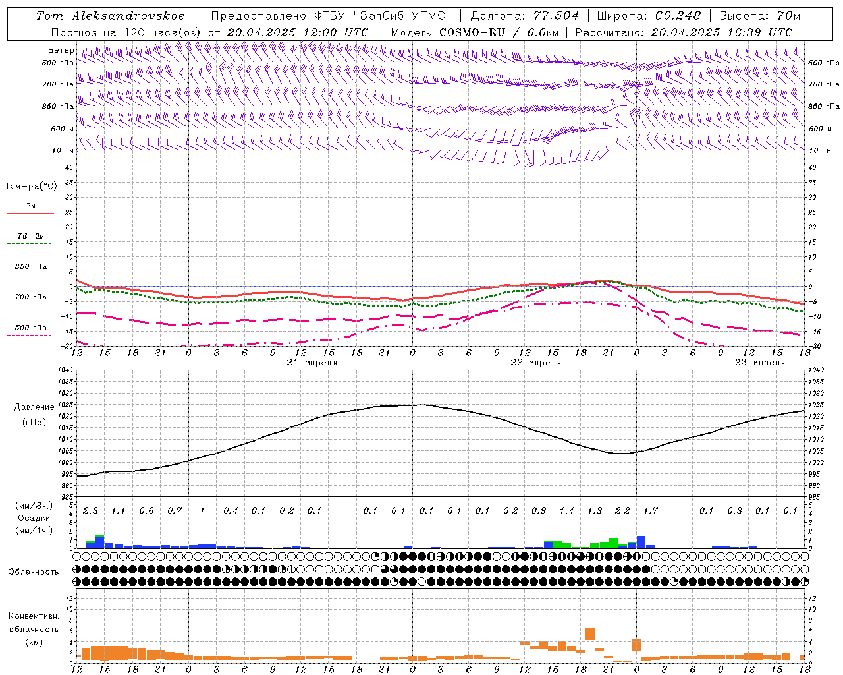Click the 500 м wind level label on the left
This screenshot has height=675, width=843.
pyautogui.click(x=62, y=129)
